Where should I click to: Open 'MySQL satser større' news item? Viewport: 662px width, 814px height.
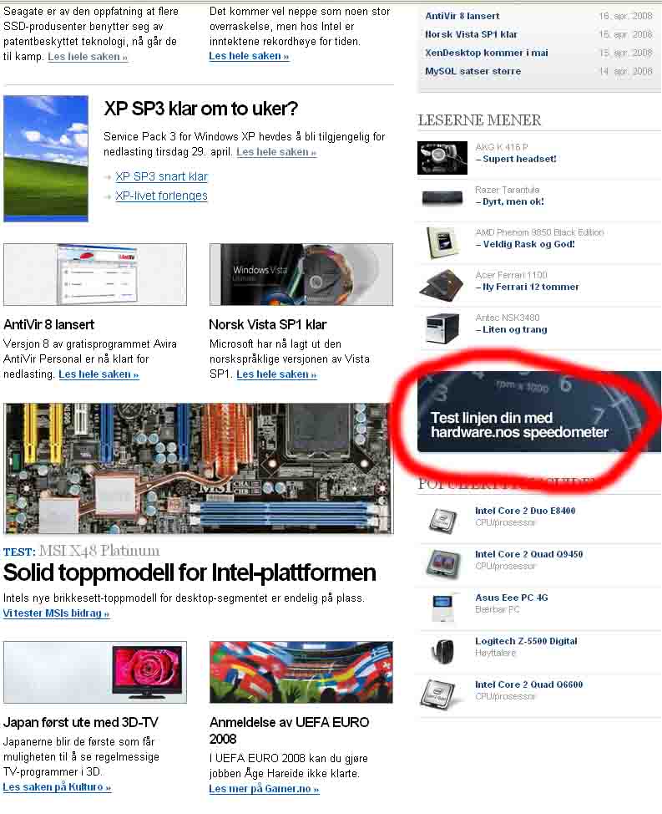[x=472, y=71]
